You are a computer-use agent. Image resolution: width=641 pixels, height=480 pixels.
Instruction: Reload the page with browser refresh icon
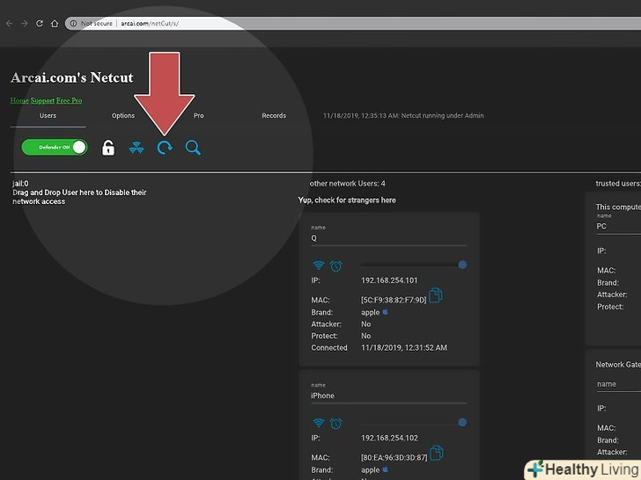(40, 23)
